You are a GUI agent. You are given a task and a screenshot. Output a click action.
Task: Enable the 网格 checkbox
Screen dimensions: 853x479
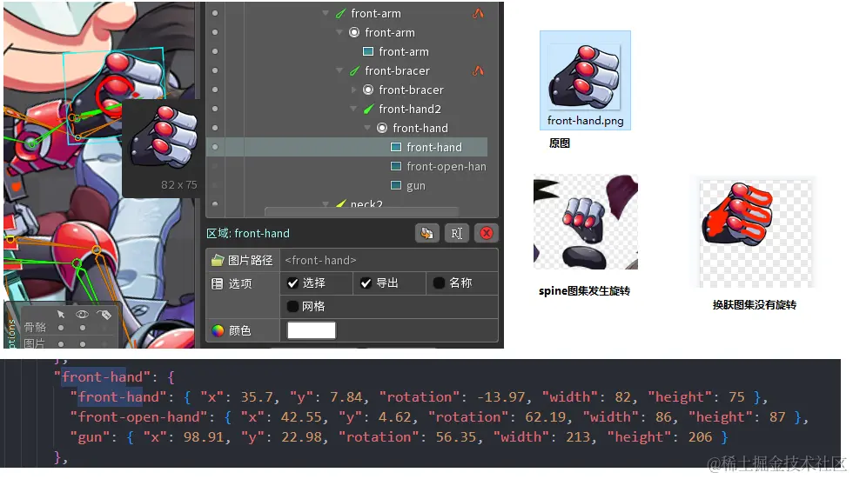[292, 306]
